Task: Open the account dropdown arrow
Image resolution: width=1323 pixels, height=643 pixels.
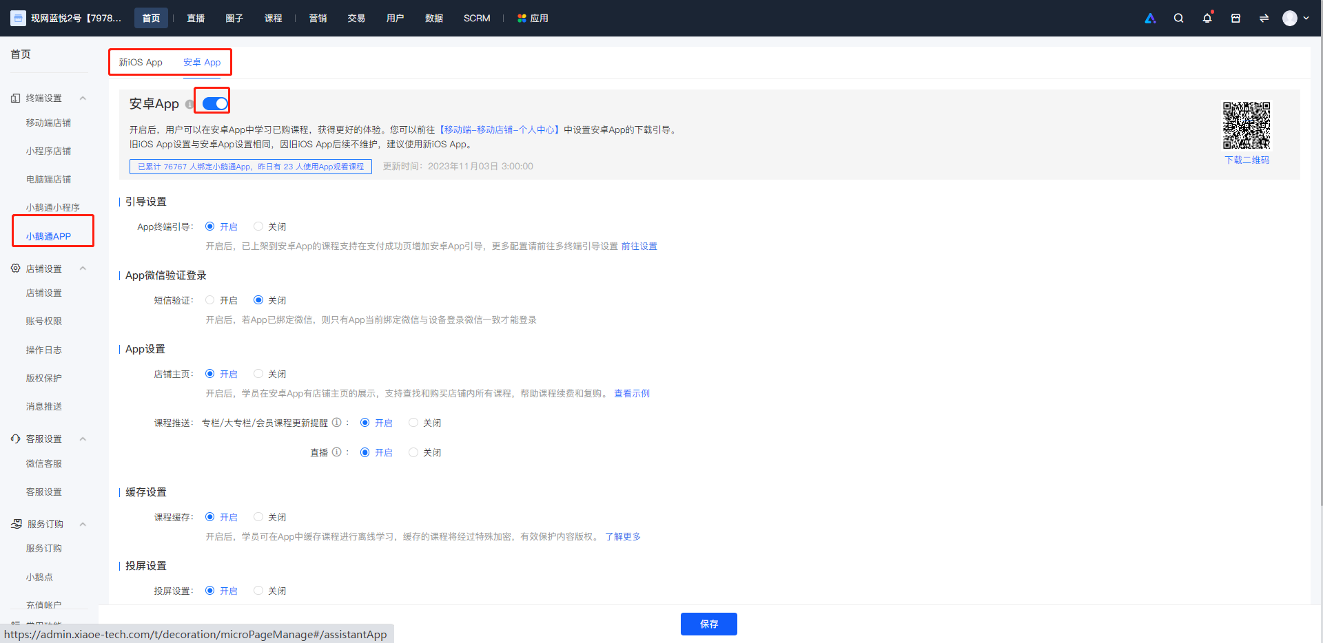Action: 1306,19
